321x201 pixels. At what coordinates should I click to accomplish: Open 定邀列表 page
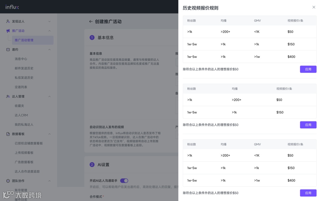pyautogui.click(x=21, y=87)
